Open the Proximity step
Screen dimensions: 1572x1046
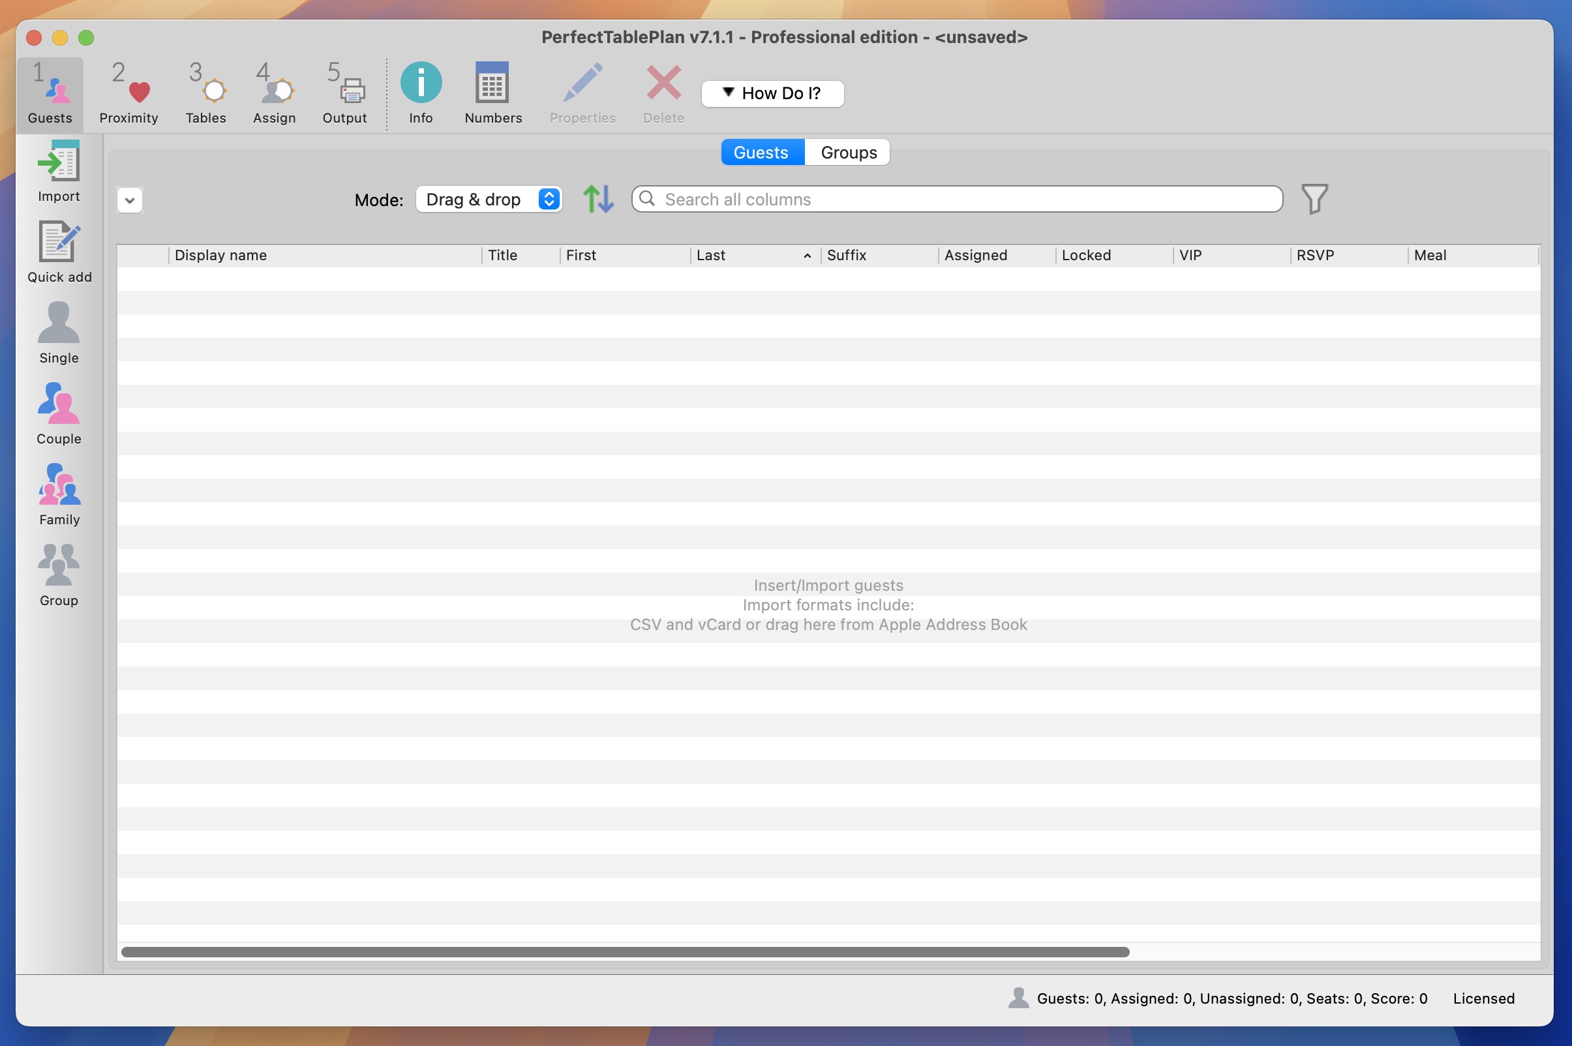pos(128,92)
